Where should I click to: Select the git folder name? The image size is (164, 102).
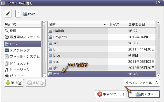coord(55,68)
